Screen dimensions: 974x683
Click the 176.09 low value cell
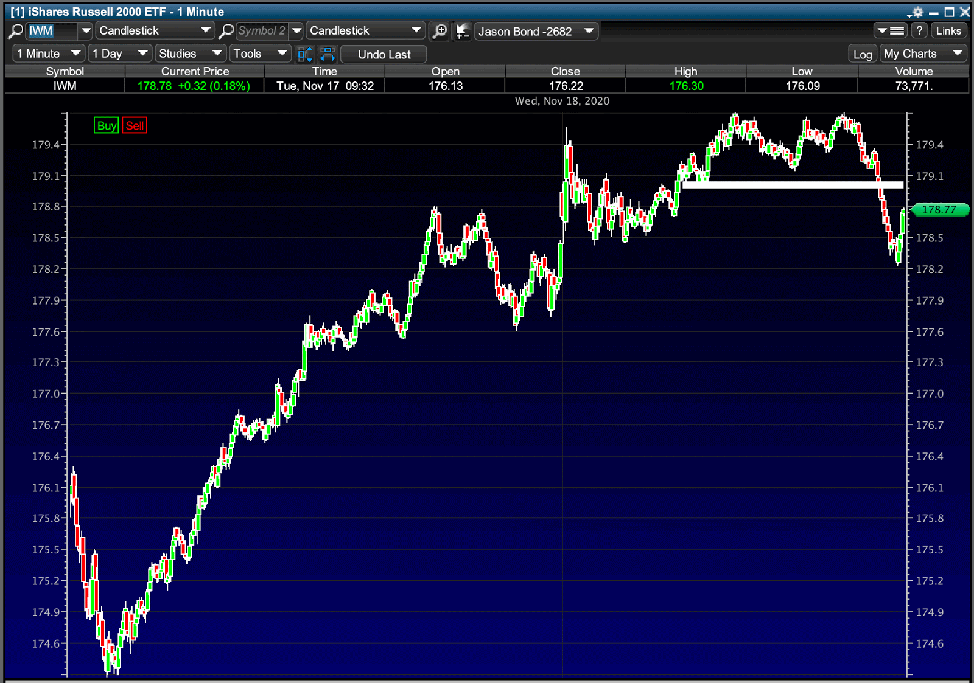point(802,86)
